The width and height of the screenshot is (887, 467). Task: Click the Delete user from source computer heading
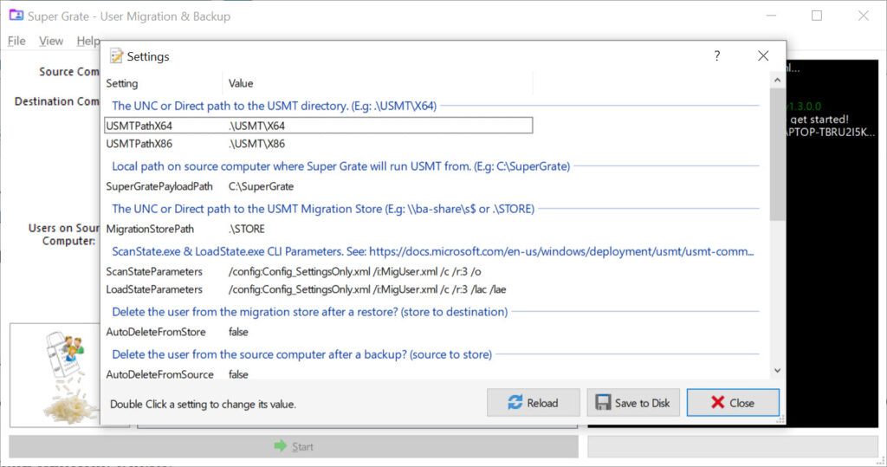pos(301,354)
